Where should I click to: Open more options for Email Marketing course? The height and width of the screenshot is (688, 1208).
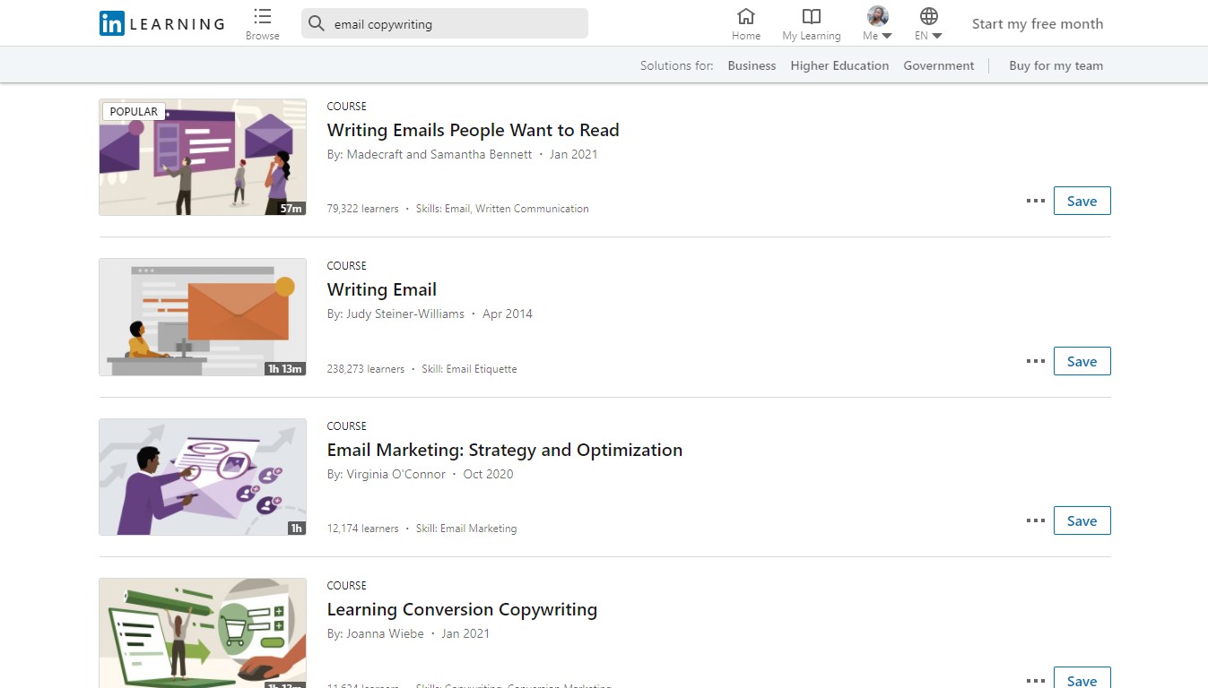coord(1035,520)
